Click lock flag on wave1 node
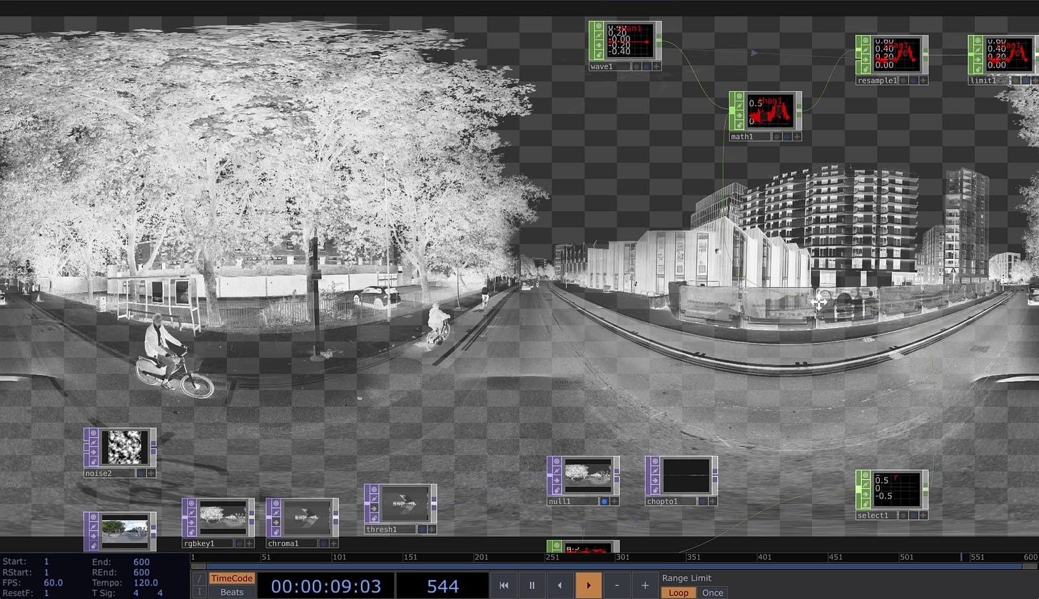The width and height of the screenshot is (1039, 599). click(599, 55)
